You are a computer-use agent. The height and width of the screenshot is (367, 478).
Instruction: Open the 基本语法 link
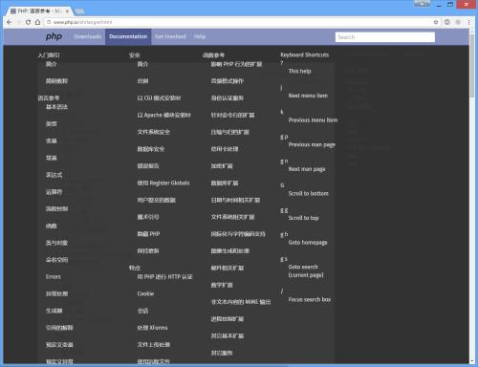pyautogui.click(x=56, y=107)
